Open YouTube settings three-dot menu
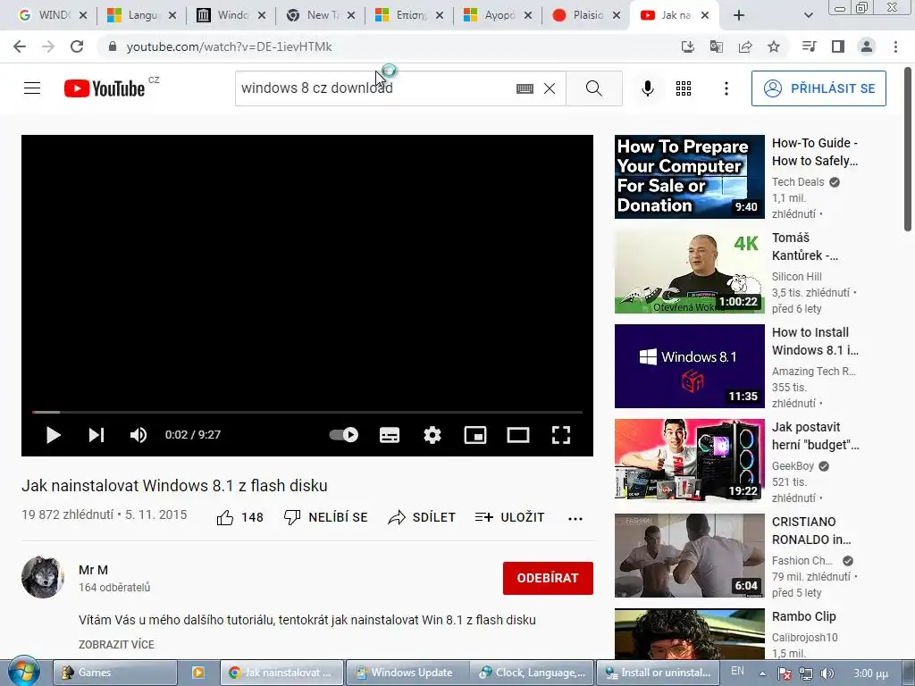915x686 pixels. click(726, 88)
